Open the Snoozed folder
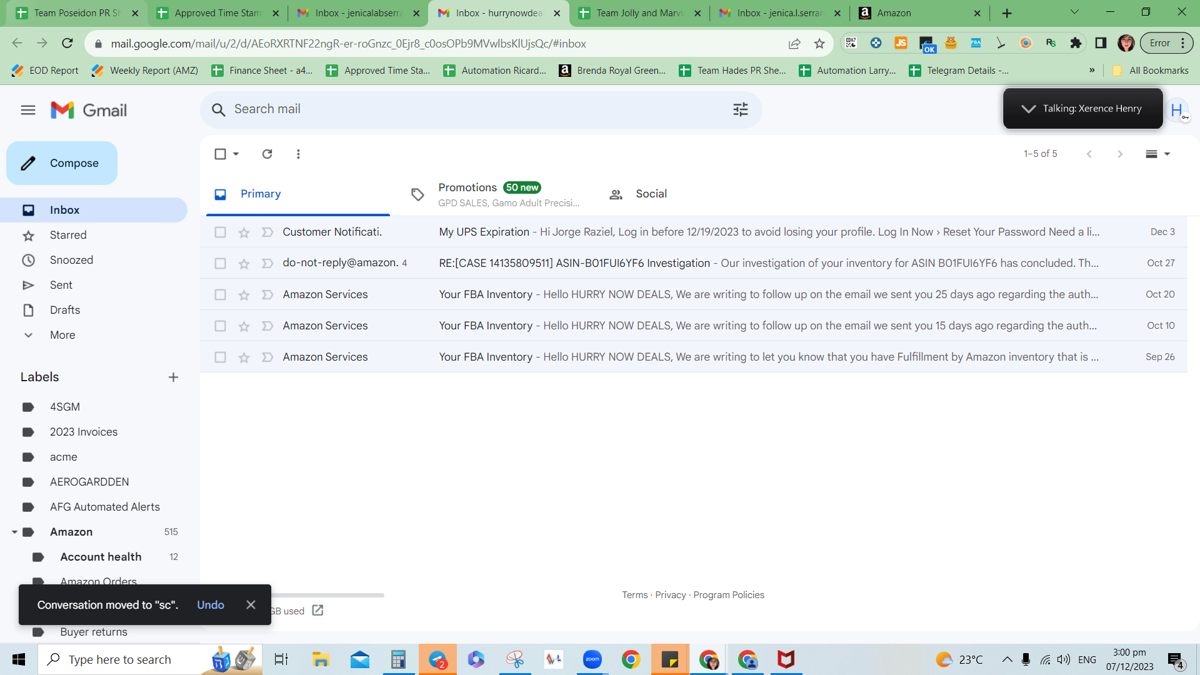This screenshot has width=1200, height=675. click(x=94, y=260)
